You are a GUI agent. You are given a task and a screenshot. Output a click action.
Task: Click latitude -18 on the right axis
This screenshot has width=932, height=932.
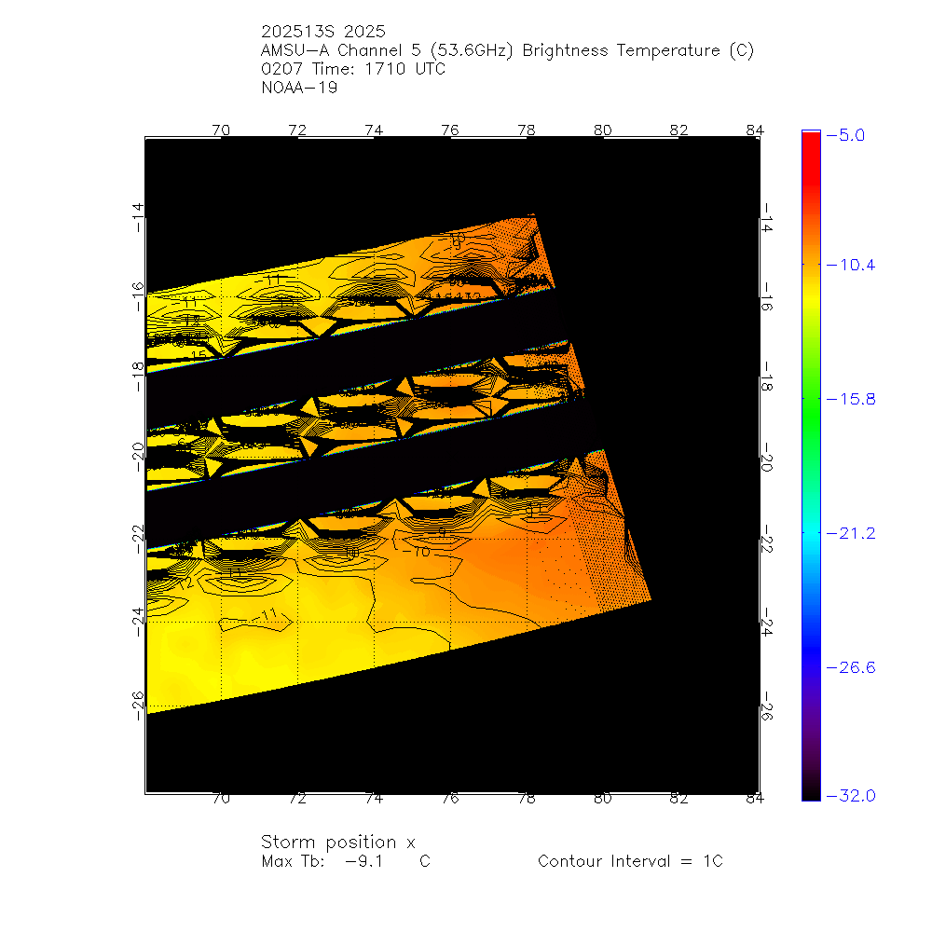[766, 377]
